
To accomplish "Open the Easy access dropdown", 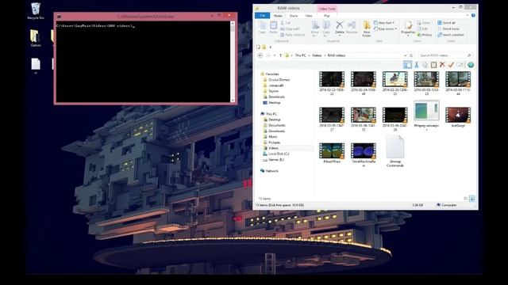I will [x=385, y=28].
